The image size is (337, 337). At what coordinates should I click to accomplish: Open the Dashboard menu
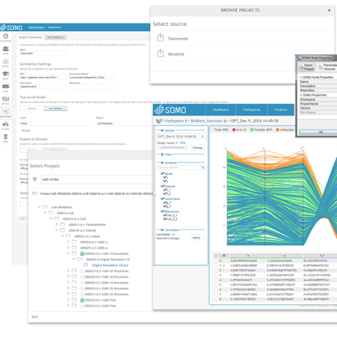[220, 110]
